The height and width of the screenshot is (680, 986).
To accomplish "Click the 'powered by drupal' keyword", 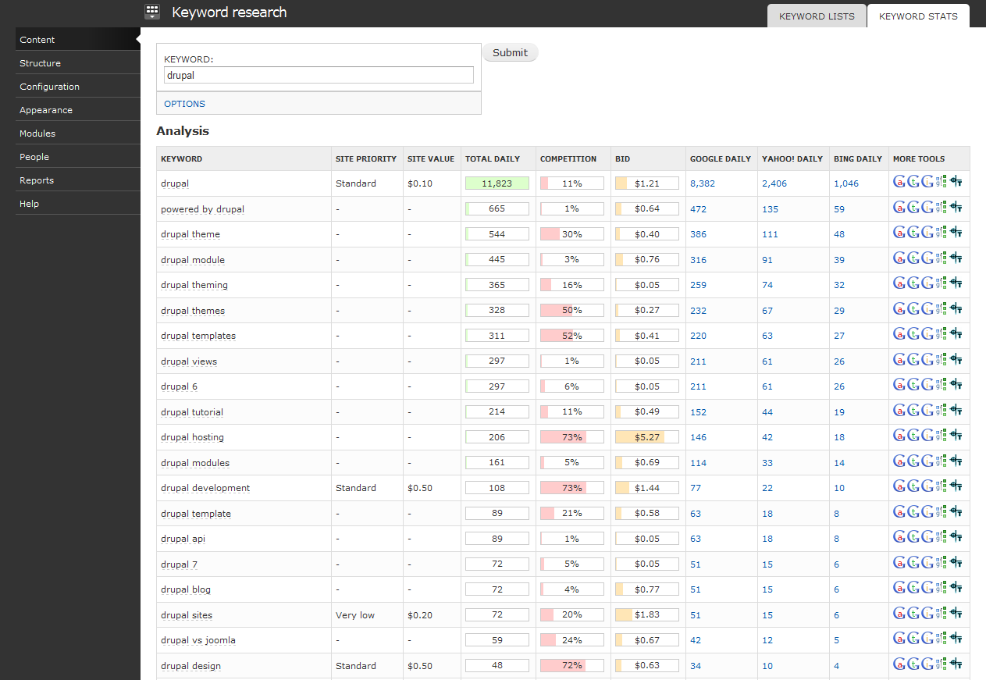I will (x=202, y=209).
